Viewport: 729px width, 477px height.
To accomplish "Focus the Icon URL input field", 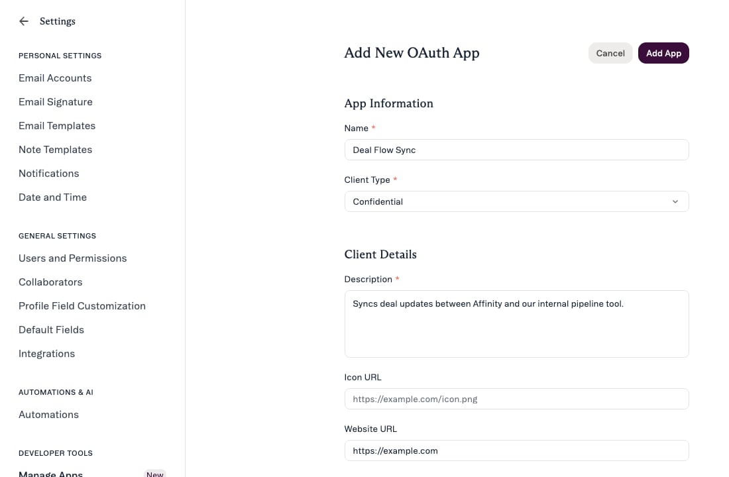I will [x=516, y=399].
